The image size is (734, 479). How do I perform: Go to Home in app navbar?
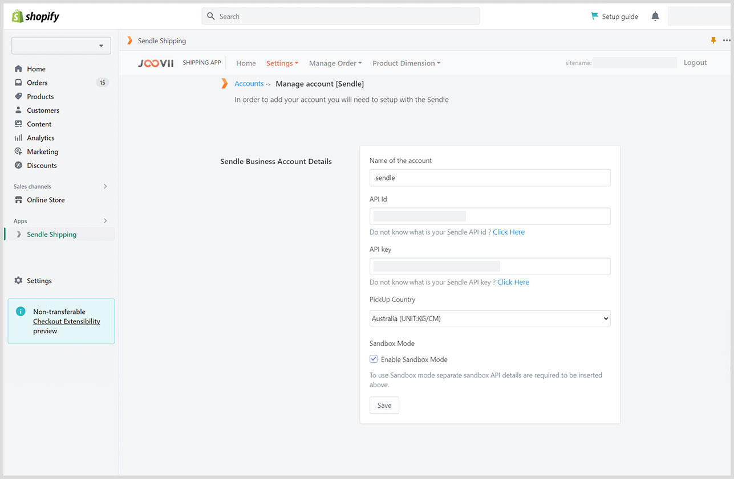coord(246,63)
